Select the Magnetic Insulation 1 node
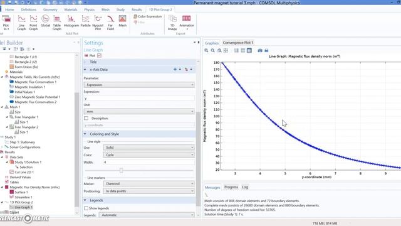Viewport: 401px width, 226px height. (x=29, y=87)
